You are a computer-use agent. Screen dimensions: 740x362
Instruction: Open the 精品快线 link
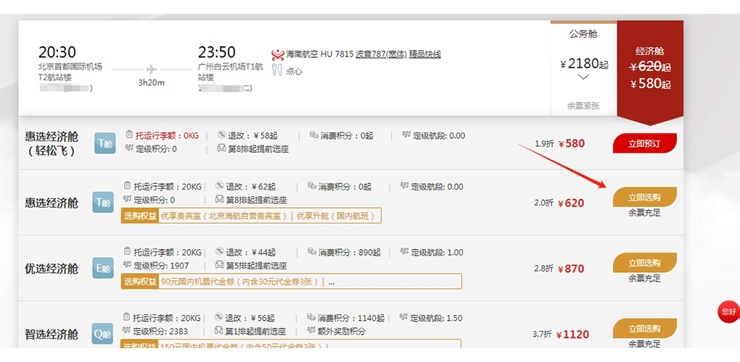tap(424, 54)
